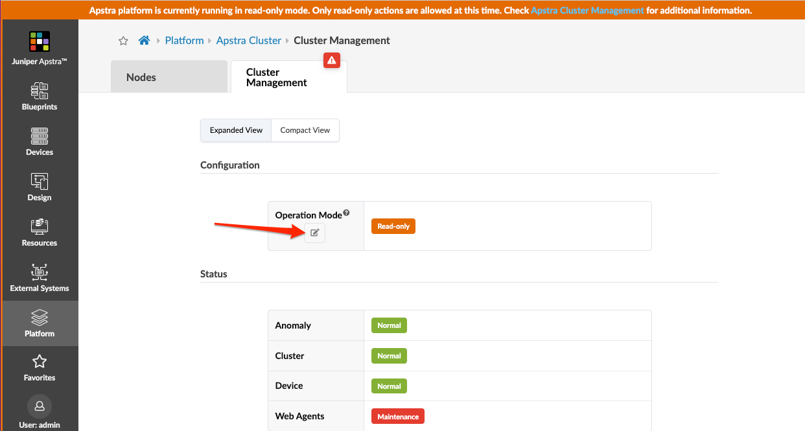
Task: Go to home via breadcrumb house icon
Action: pyautogui.click(x=144, y=40)
